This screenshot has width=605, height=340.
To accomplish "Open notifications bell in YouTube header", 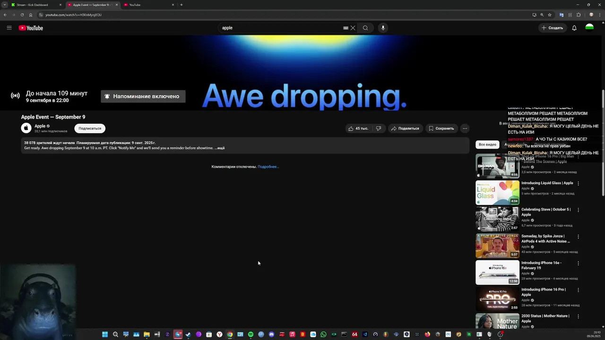I will (574, 28).
